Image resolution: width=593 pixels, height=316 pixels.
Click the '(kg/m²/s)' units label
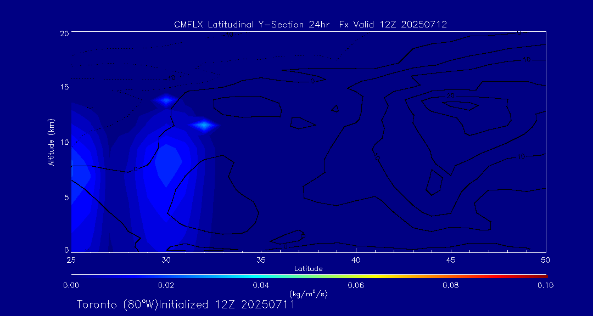tap(308, 294)
